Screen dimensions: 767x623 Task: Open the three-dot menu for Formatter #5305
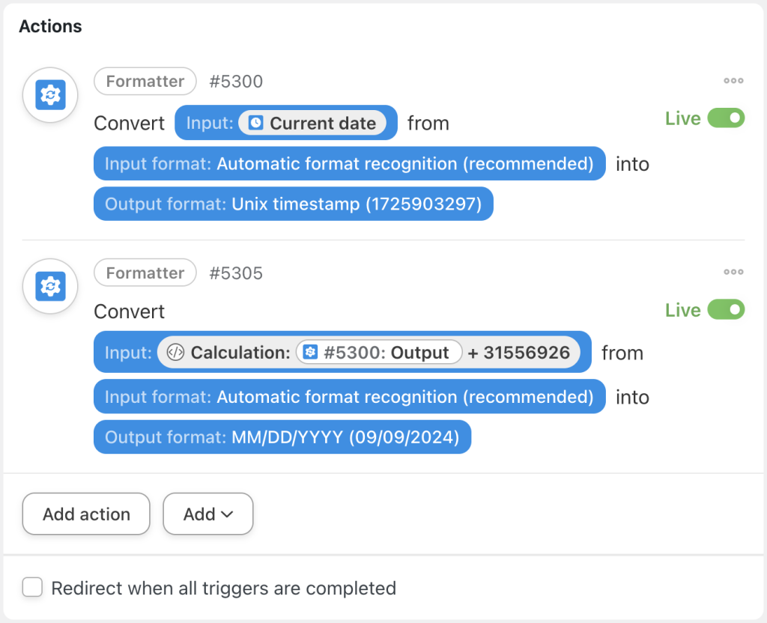pyautogui.click(x=733, y=272)
